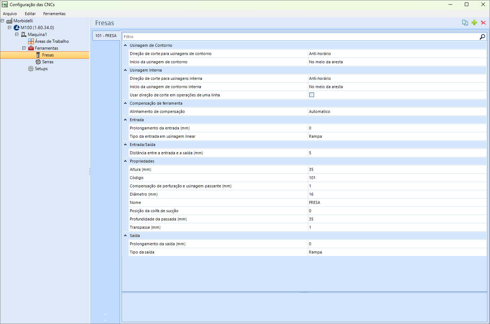The image size is (490, 324).
Task: Collapse the Maquina1 tree node
Action: point(17,35)
